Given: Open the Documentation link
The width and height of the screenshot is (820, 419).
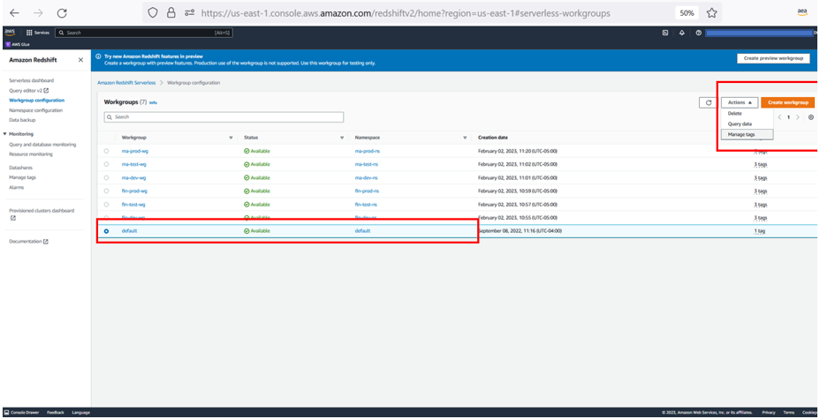Looking at the screenshot, I should point(29,242).
